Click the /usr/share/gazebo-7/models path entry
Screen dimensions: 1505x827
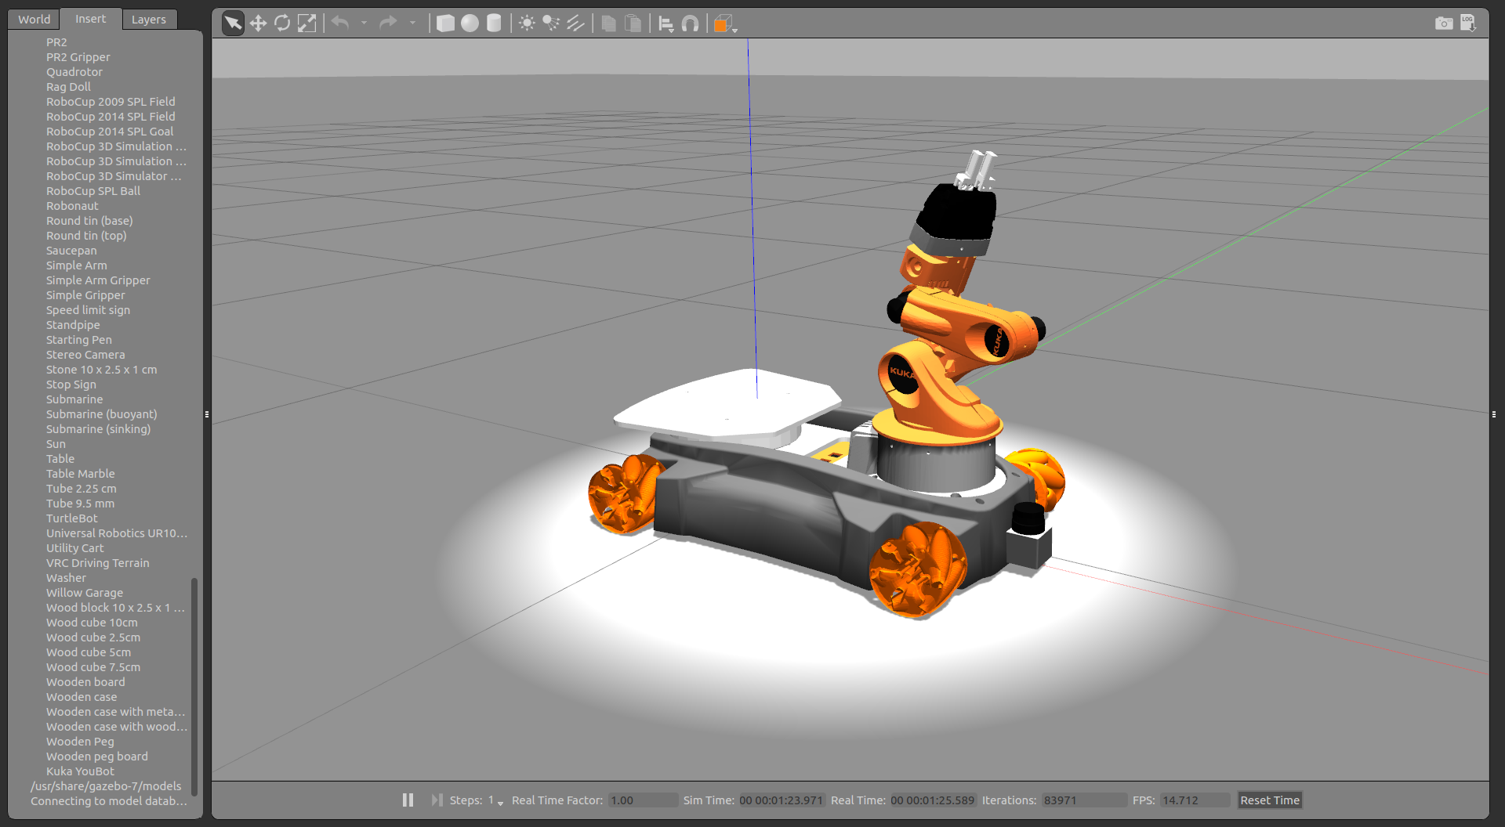(x=106, y=786)
